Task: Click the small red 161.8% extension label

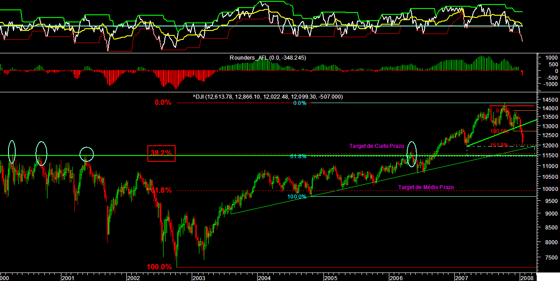Action: tap(499, 145)
